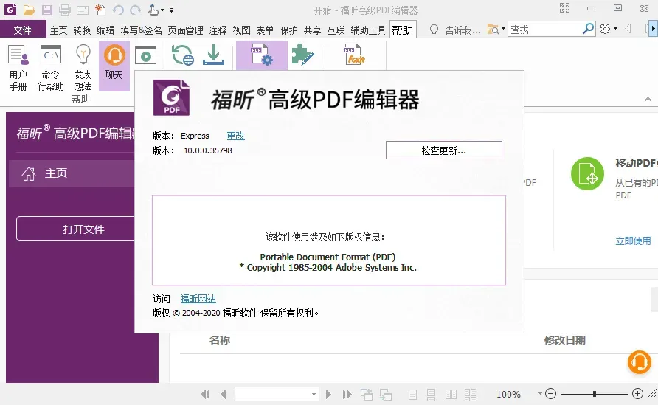Click 告诉我... tell me box
Image resolution: width=658 pixels, height=405 pixels.
[463, 30]
